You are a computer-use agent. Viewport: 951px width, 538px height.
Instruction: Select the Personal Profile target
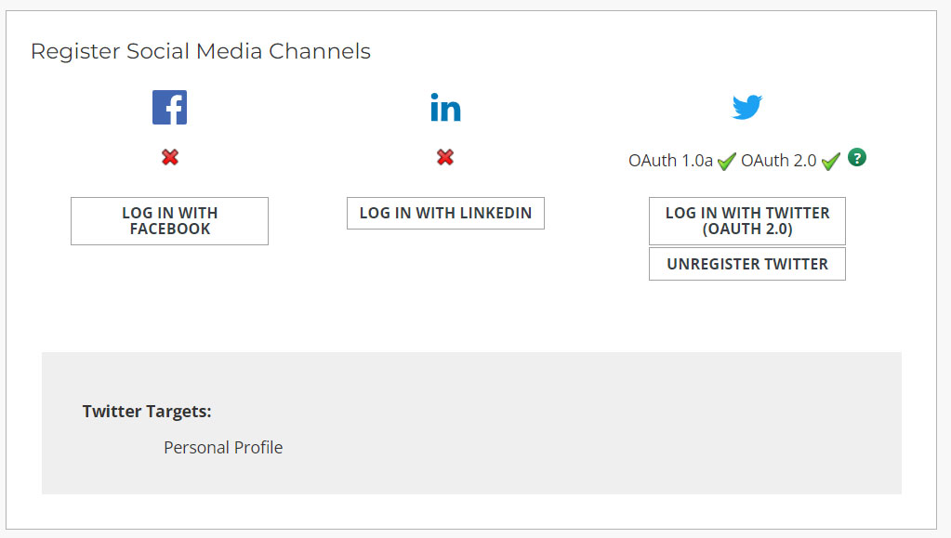pyautogui.click(x=223, y=448)
